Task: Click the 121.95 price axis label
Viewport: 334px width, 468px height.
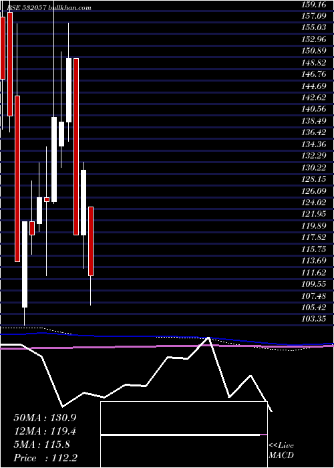Action: click(x=313, y=215)
